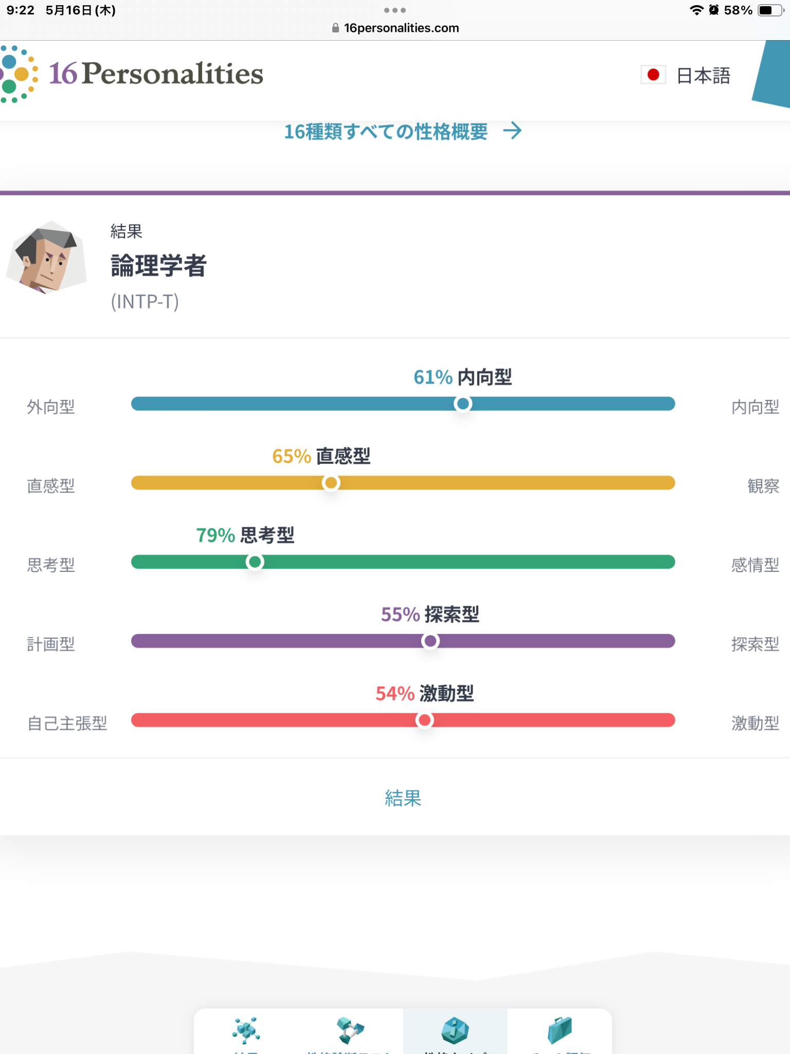Select the 探索型 purple slider handle
Viewport: 790px width, 1054px height.
tap(430, 641)
